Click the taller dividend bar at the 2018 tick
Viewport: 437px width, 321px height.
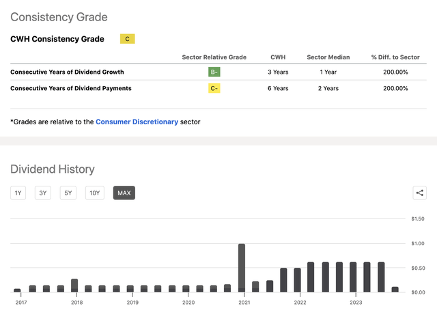[74, 285]
